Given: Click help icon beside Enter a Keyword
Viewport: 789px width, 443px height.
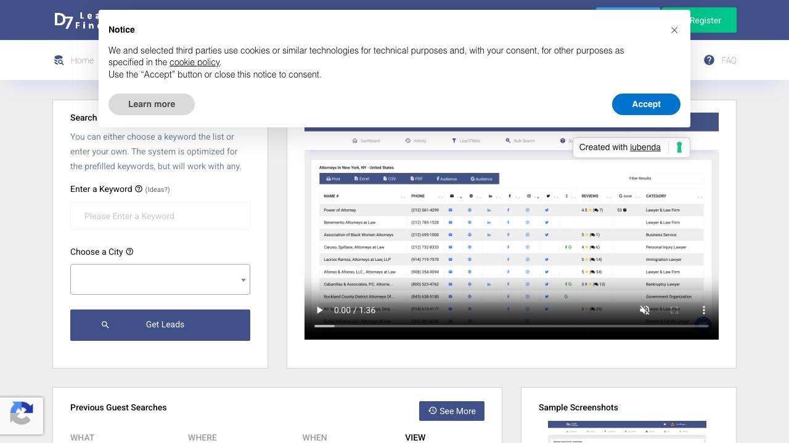Looking at the screenshot, I should 139,190.
